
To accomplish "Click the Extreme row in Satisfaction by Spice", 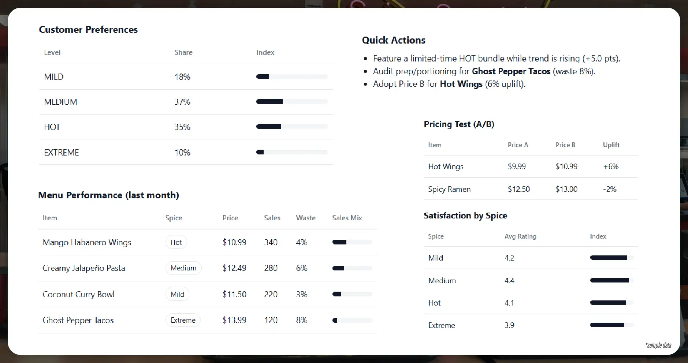I will [531, 325].
